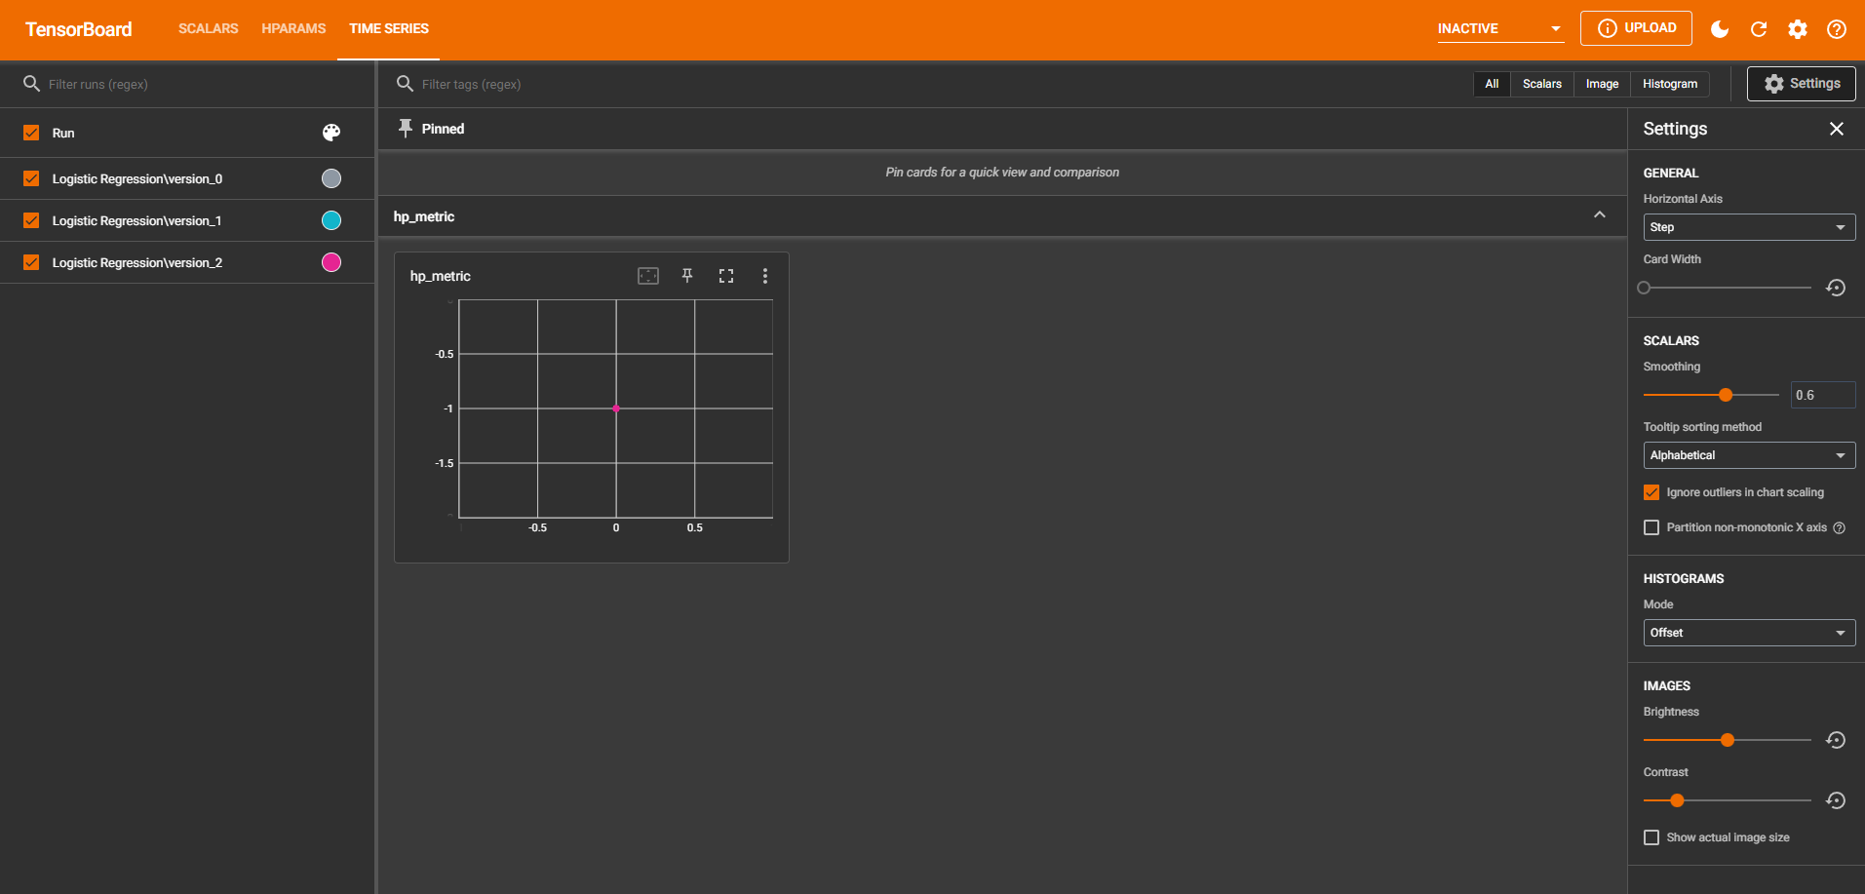Click the info icon in the Upload button
Screen dimensions: 1865x894
tap(1608, 28)
